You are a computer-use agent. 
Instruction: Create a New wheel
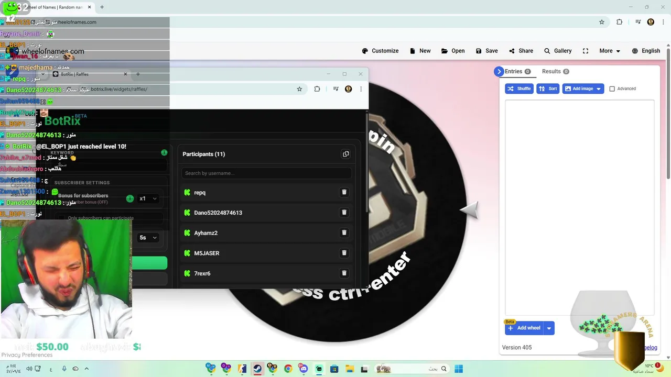[x=420, y=51]
